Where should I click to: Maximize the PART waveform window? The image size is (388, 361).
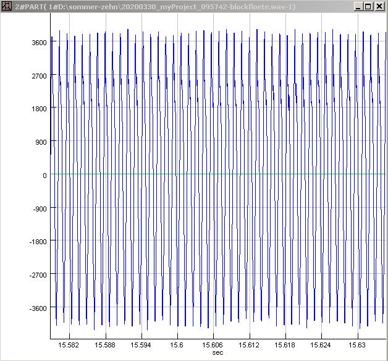[368, 6]
